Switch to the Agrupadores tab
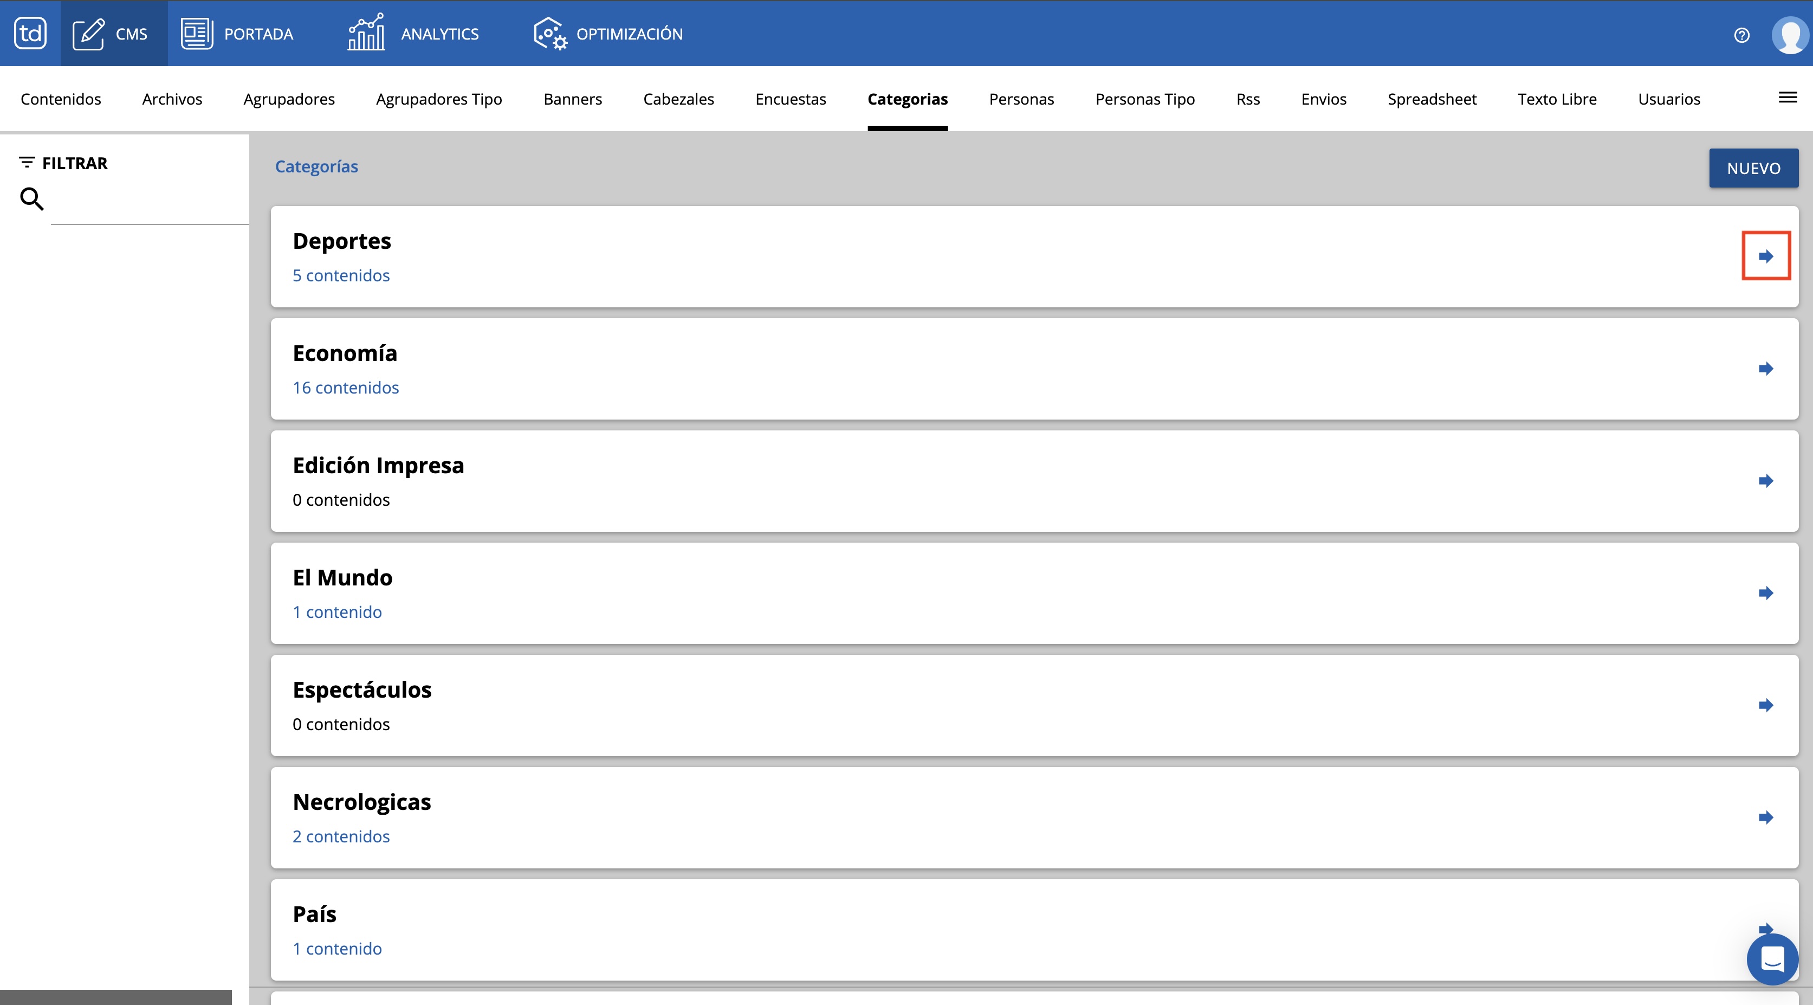The height and width of the screenshot is (1005, 1813). tap(289, 99)
